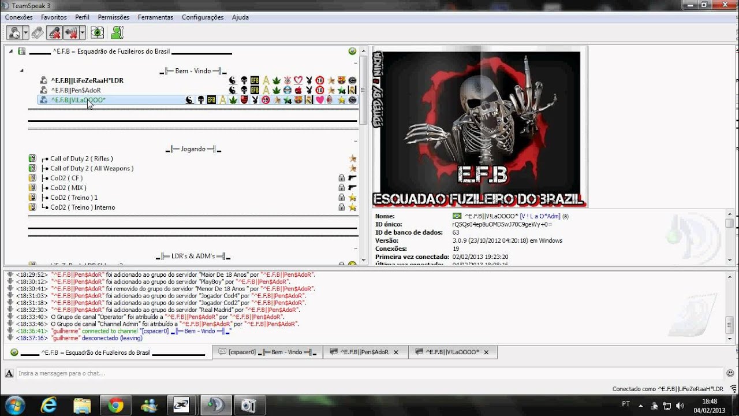The height and width of the screenshot is (416, 739).
Task: Toggle mute speakers in the toolbar
Action: [72, 32]
